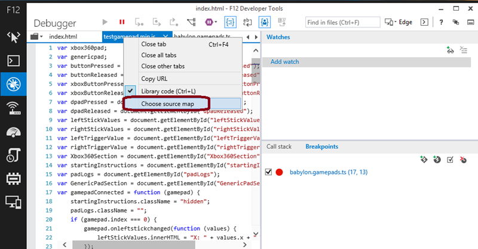
Task: Toggle the Pretty print button
Action: (230, 22)
